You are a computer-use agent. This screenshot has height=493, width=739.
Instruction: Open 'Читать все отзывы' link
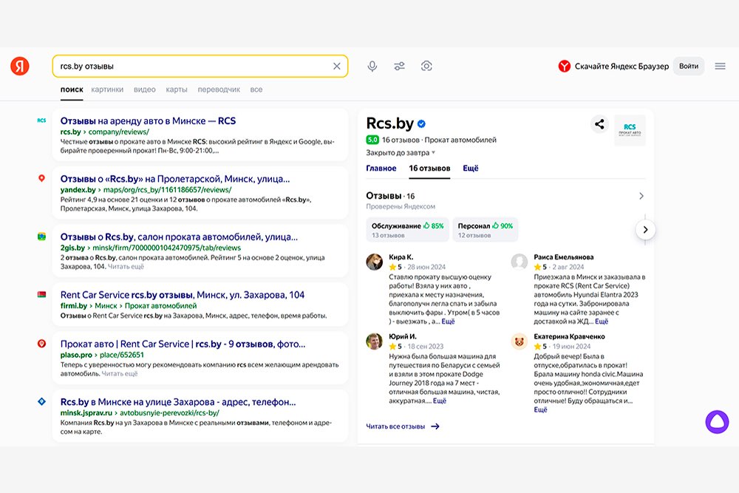(x=403, y=426)
